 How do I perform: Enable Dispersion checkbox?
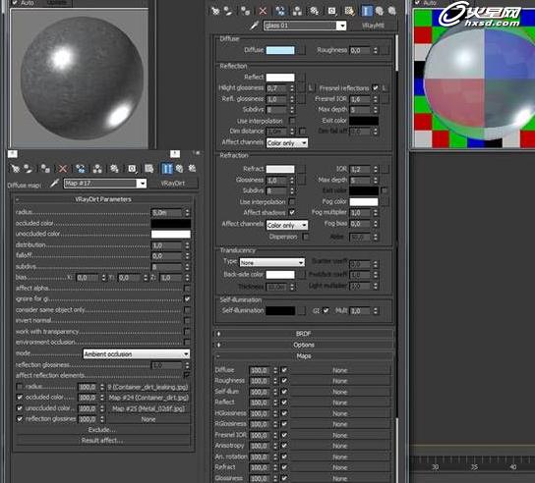306,237
